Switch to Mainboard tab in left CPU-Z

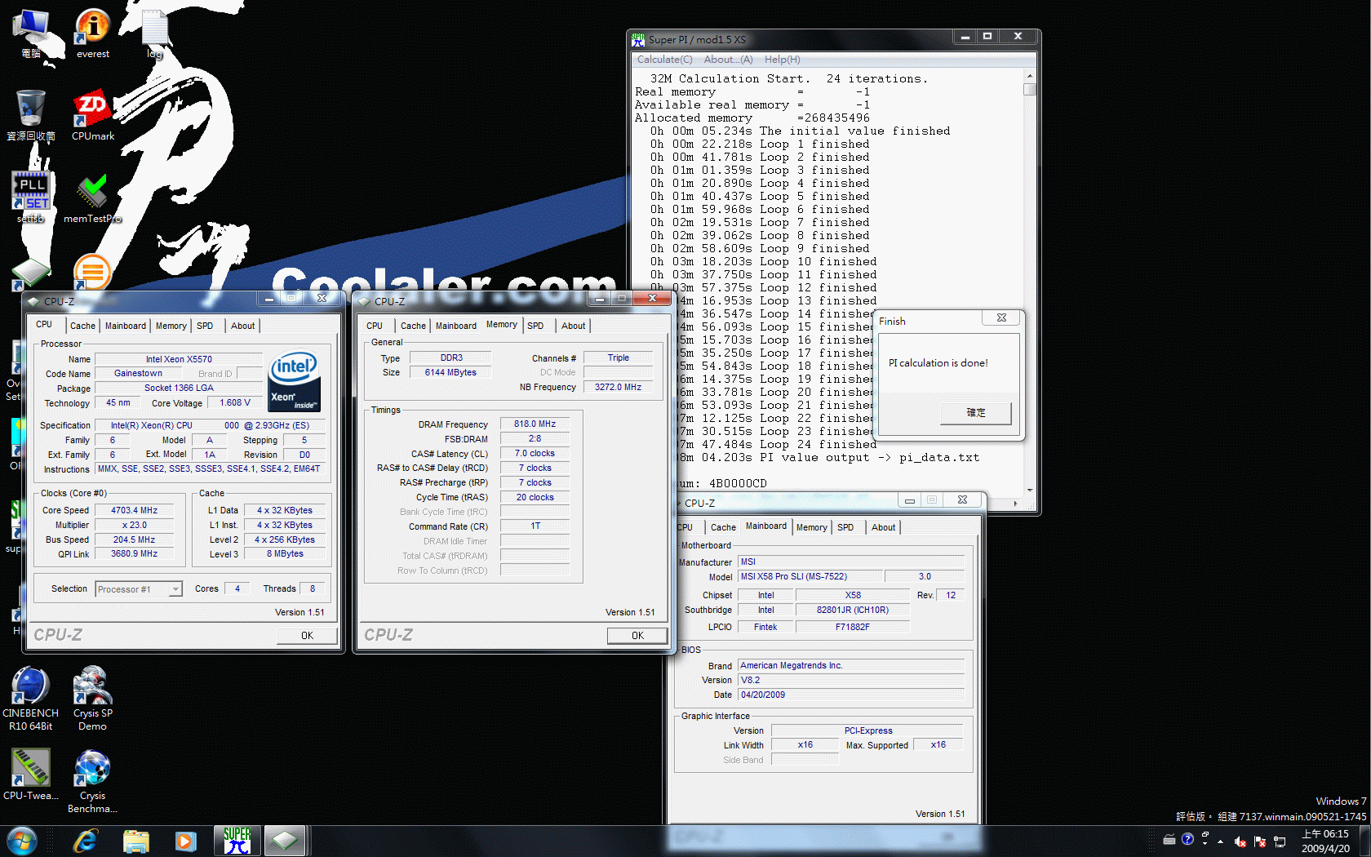(126, 326)
